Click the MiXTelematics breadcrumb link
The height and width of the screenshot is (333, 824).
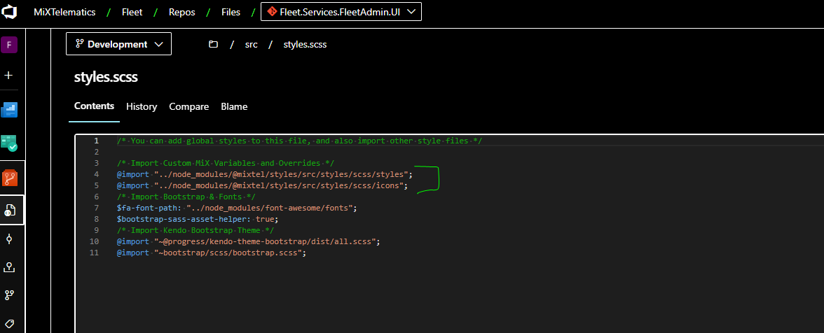(x=65, y=12)
